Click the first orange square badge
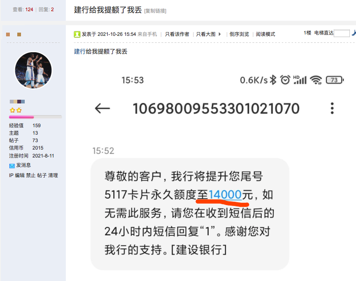Image resolution: width=356 pixels, height=281 pixels. click(8, 34)
